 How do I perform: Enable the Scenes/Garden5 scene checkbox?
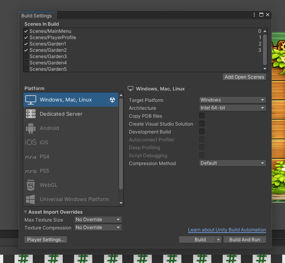26,69
